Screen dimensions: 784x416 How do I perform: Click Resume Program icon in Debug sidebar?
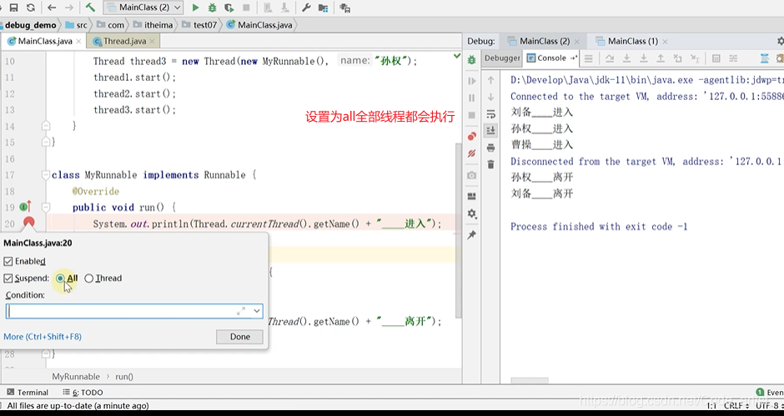471,81
